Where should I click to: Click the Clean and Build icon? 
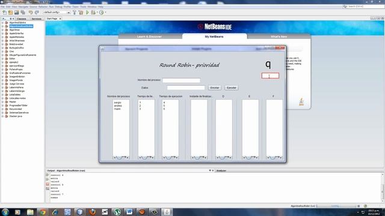pyautogui.click(x=81, y=12)
